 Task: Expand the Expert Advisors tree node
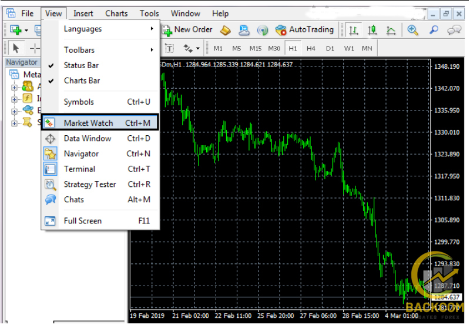tap(14, 111)
